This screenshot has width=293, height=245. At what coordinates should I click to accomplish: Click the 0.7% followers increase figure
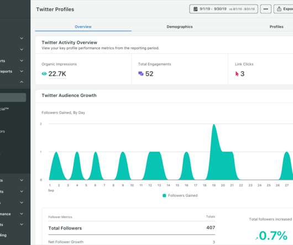click(273, 236)
